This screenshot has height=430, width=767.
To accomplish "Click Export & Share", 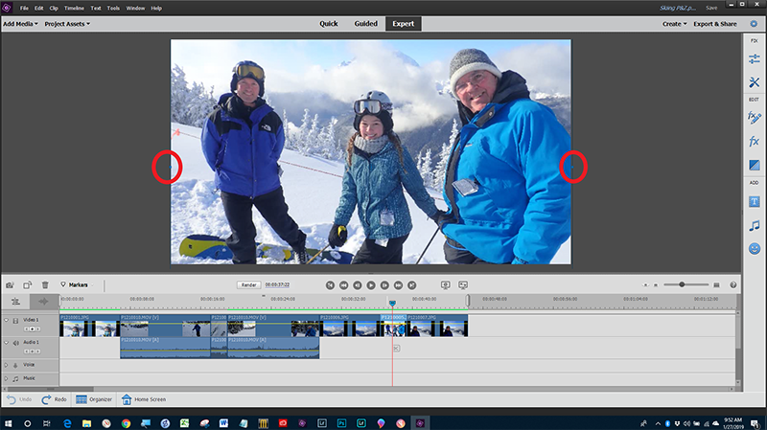I will [x=714, y=23].
